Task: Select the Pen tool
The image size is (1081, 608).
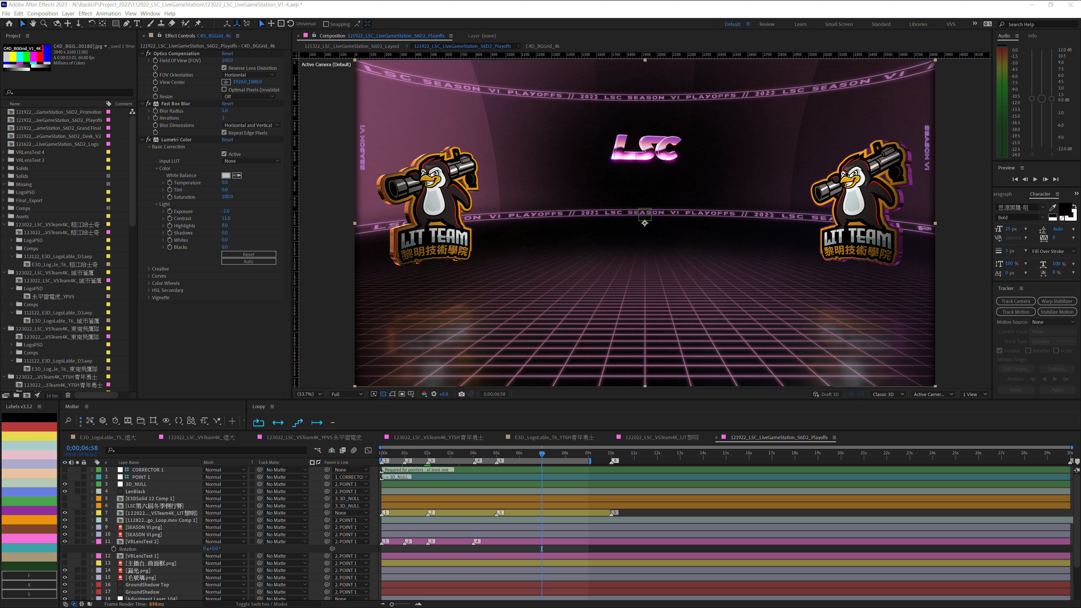Action: coord(126,24)
